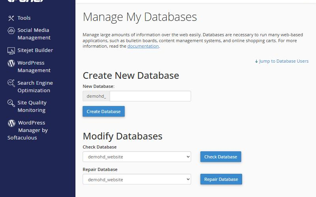This screenshot has height=197, width=316.
Task: Click the 'Repair Database' field label
Action: 100,170
